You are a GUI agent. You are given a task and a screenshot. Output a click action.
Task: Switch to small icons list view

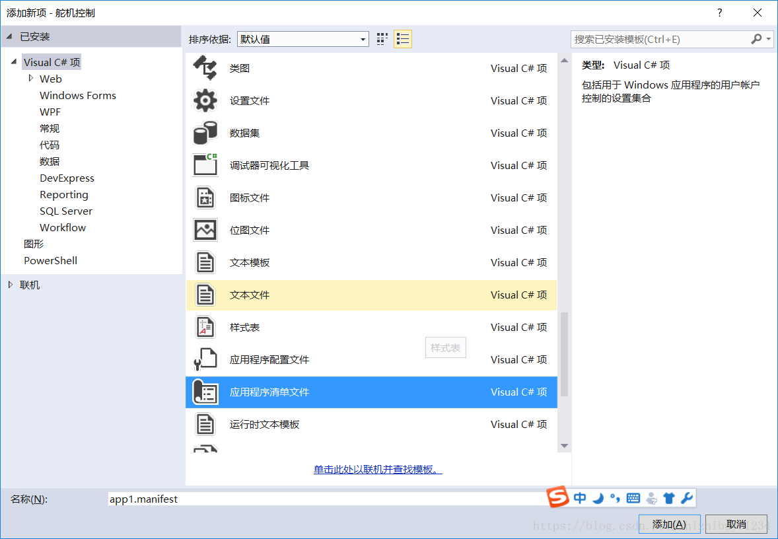tap(403, 39)
